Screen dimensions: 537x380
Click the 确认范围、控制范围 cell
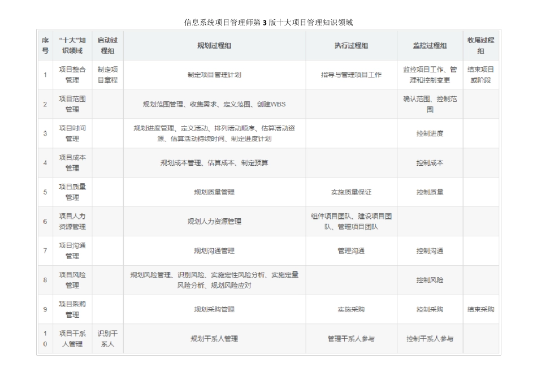click(x=430, y=104)
